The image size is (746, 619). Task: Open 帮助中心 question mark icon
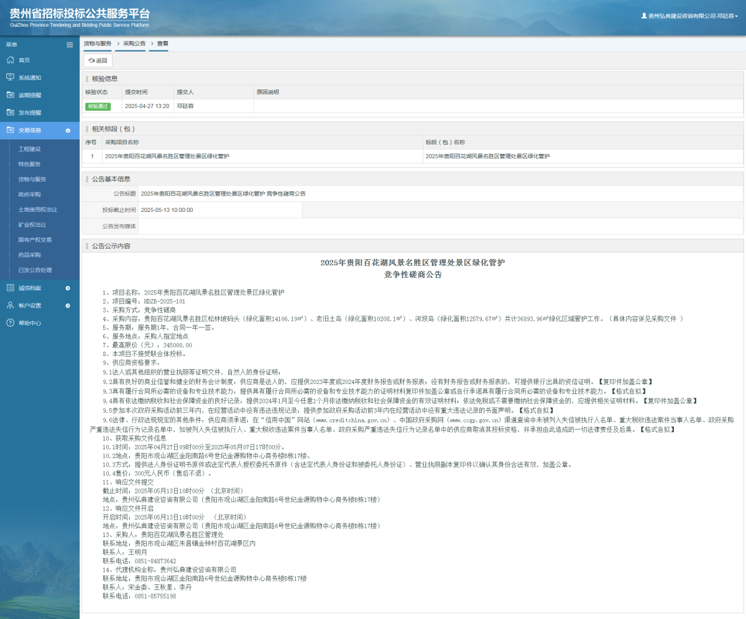[10, 323]
